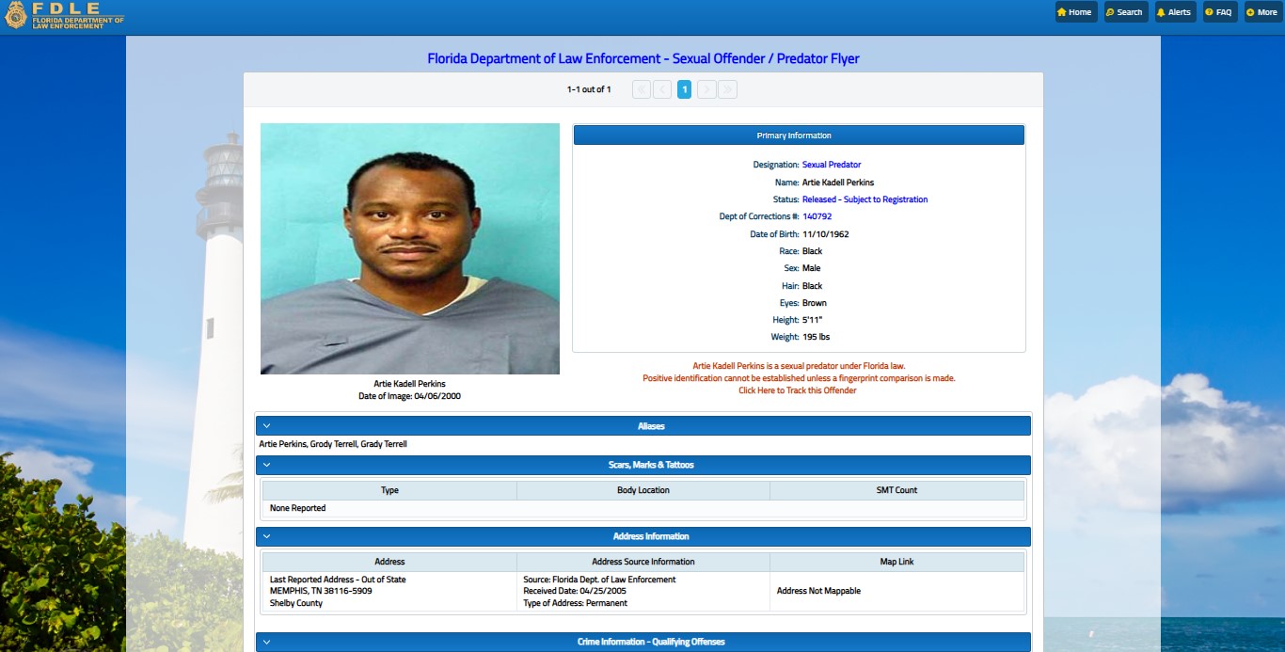Collapse the Scars, Marks & Tattoos section
Viewport: 1285px width, 652px height.
[643, 465]
